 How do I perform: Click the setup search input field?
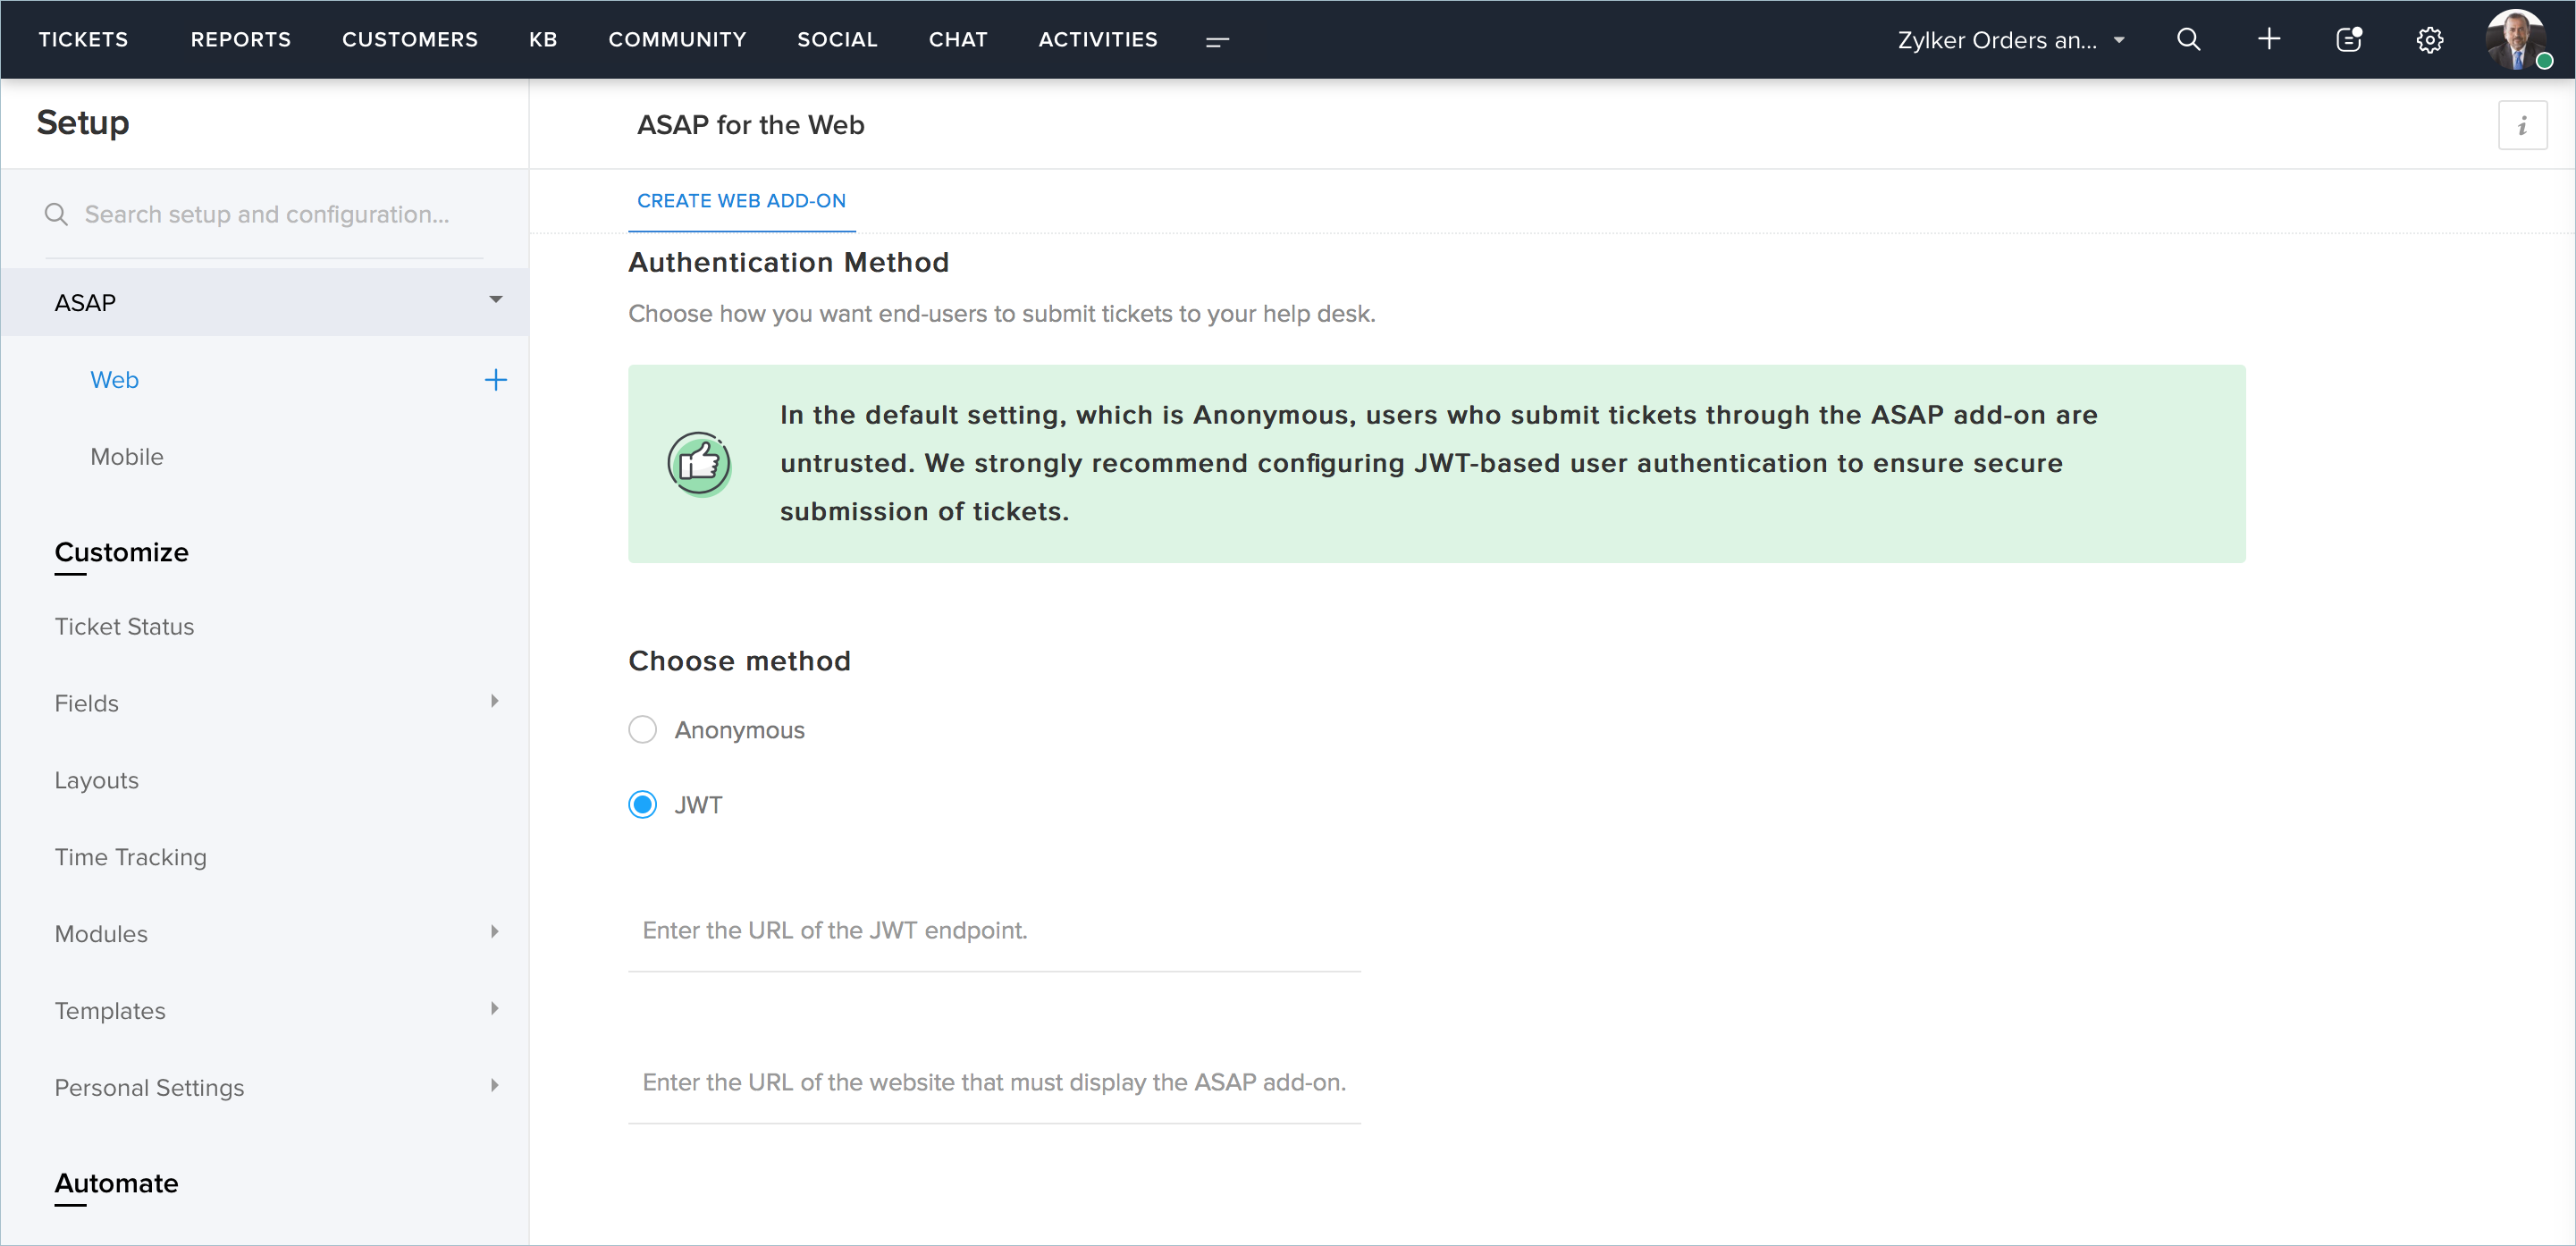tap(267, 215)
